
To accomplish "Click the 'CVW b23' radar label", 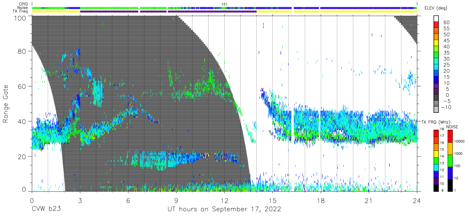I will 46,209.
